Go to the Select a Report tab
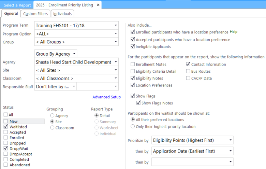This screenshot has height=169, width=266. [x=17, y=5]
